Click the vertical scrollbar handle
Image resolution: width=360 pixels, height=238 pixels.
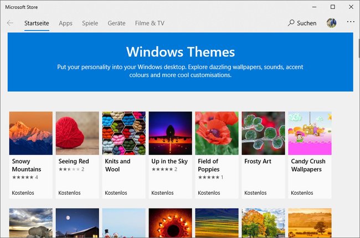(359, 48)
